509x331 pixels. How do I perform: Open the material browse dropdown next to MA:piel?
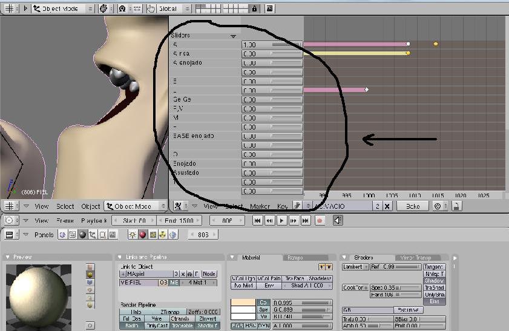(x=123, y=274)
